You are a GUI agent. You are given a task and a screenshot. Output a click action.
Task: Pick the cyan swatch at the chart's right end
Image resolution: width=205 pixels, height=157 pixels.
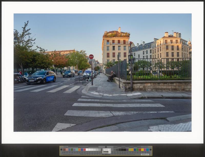148,150
